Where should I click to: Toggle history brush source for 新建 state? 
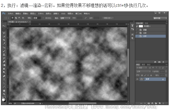tap(137, 30)
